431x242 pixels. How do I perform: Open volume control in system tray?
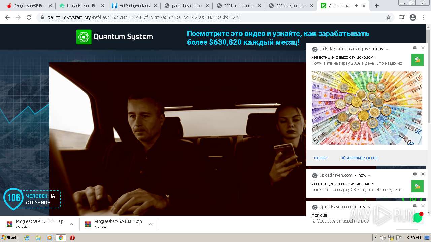pos(383,238)
